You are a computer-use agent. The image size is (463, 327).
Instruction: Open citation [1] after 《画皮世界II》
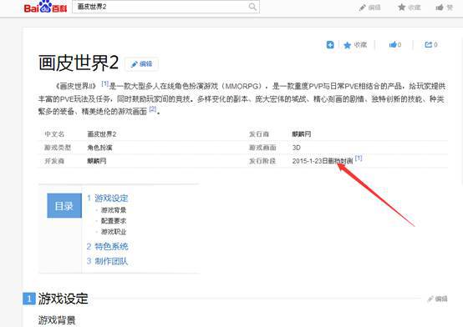click(x=104, y=83)
